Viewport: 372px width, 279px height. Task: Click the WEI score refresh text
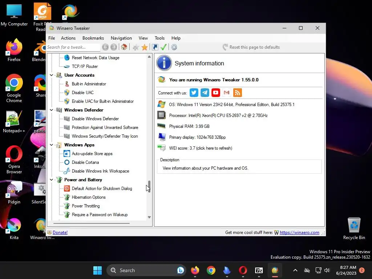[x=201, y=148]
